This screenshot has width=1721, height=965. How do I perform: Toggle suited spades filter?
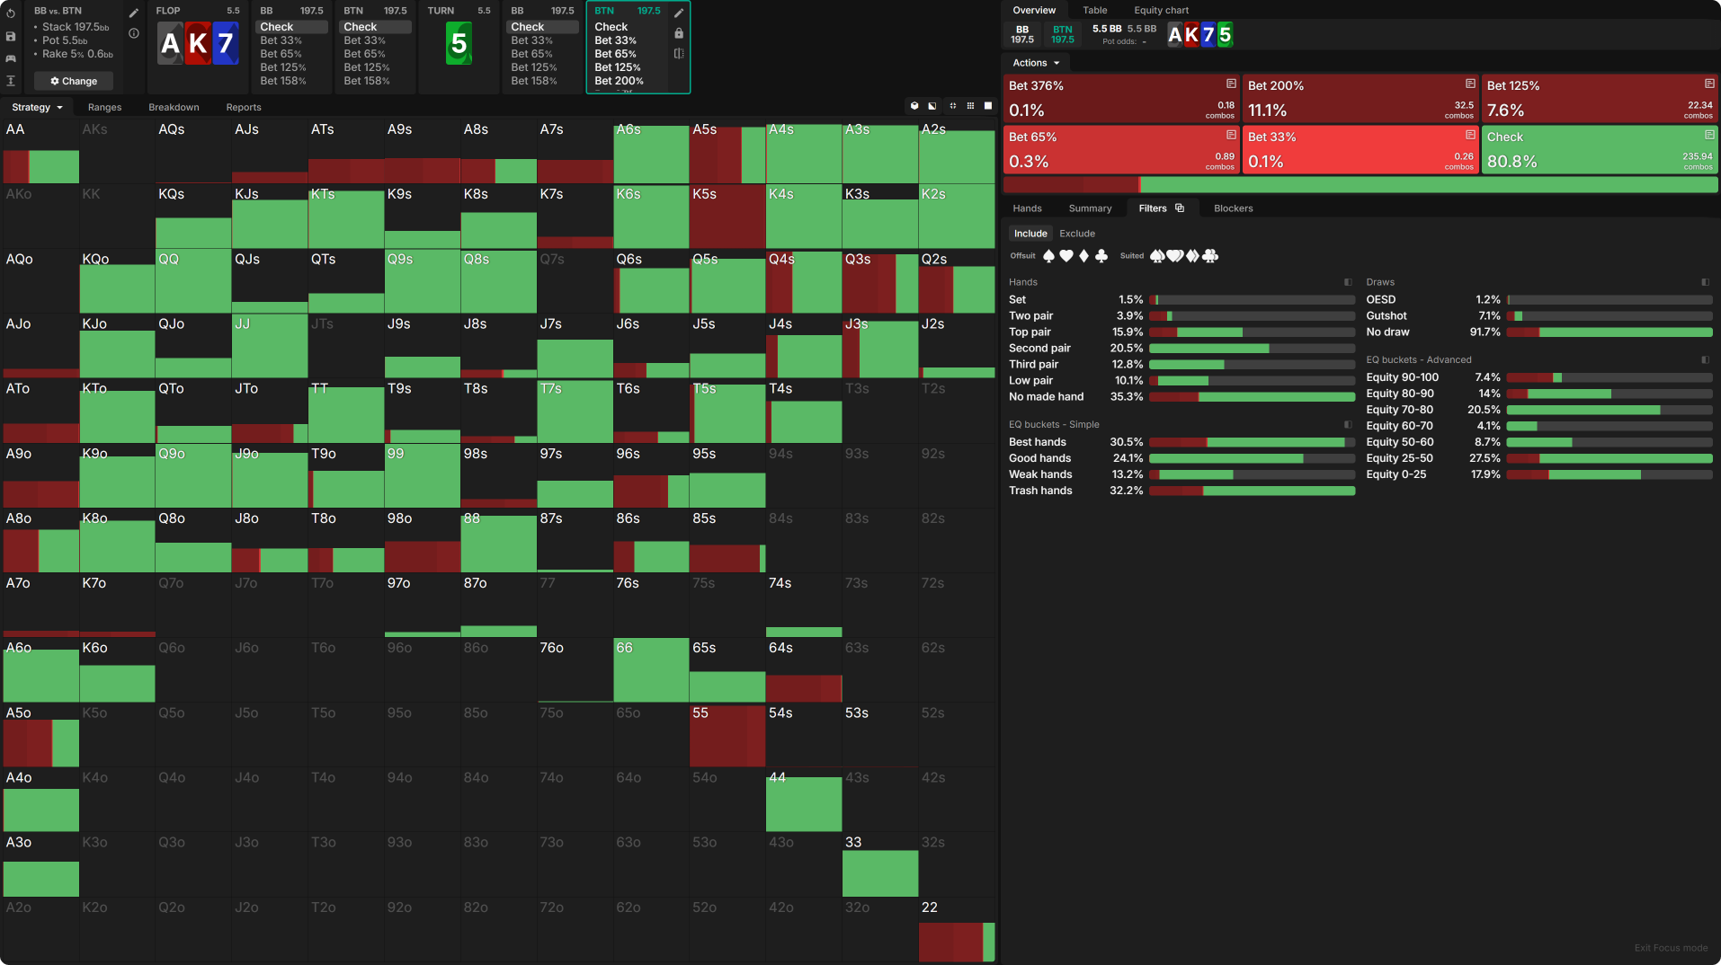pyautogui.click(x=1157, y=256)
